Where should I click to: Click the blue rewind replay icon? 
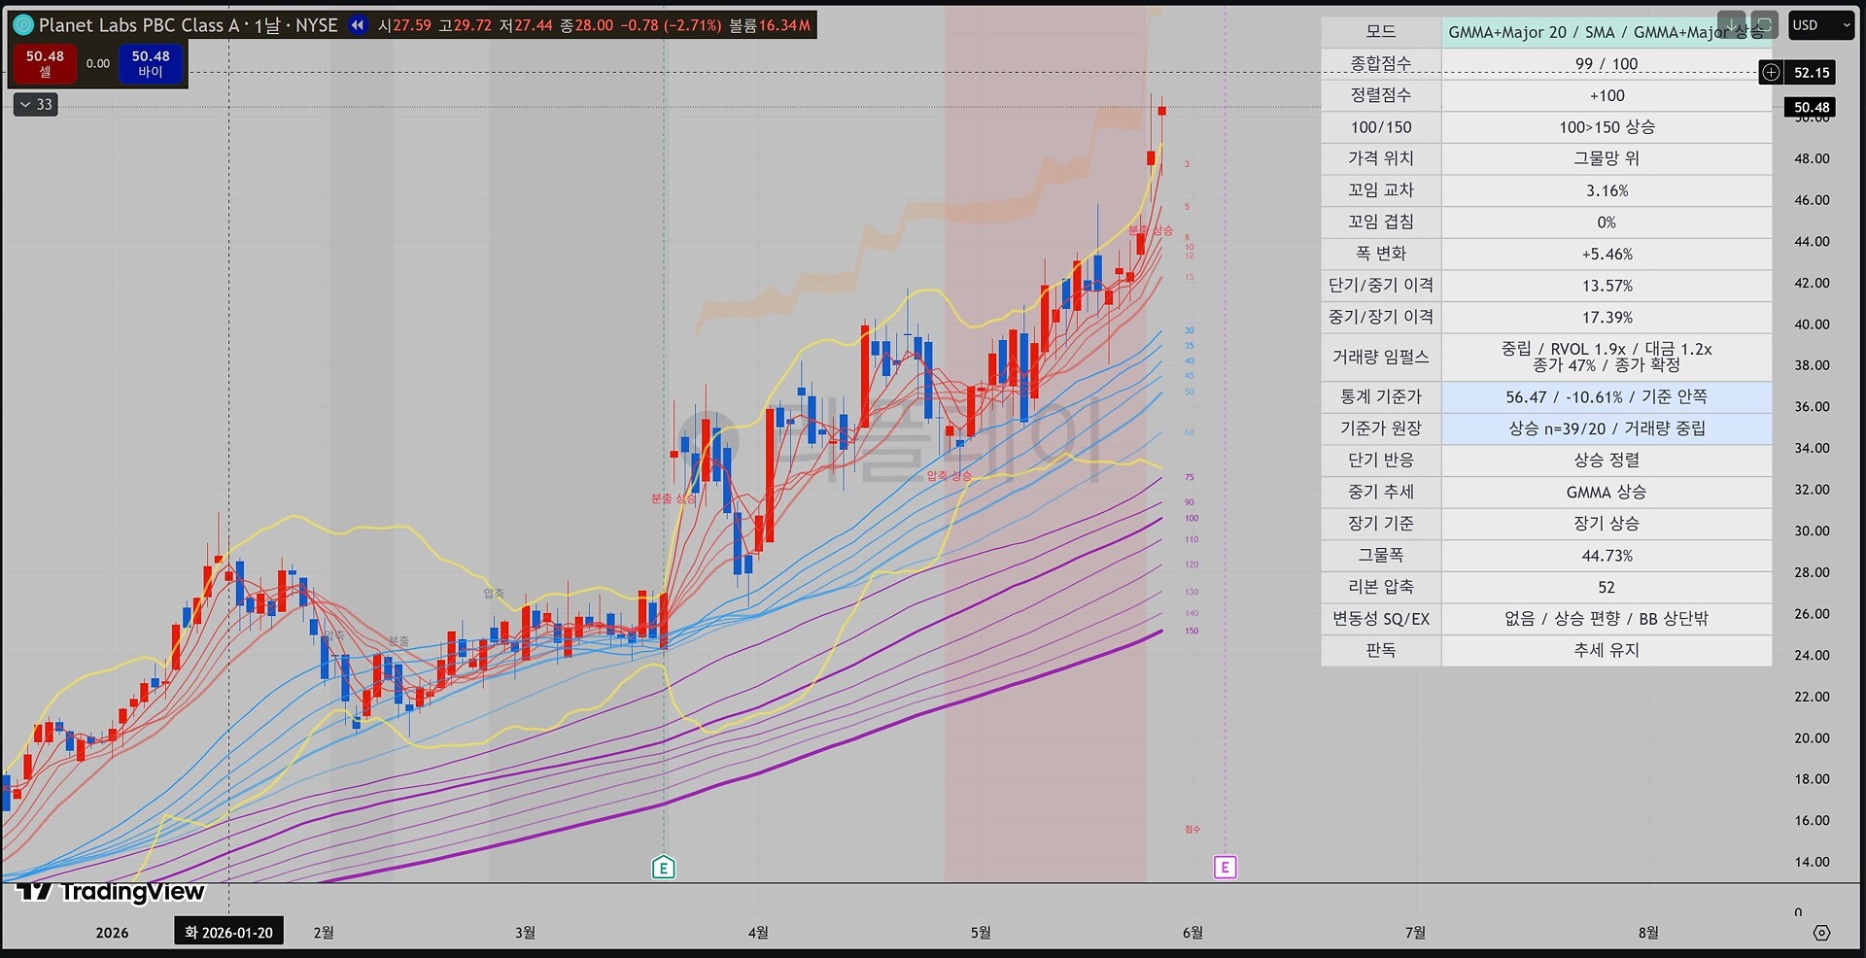(358, 25)
